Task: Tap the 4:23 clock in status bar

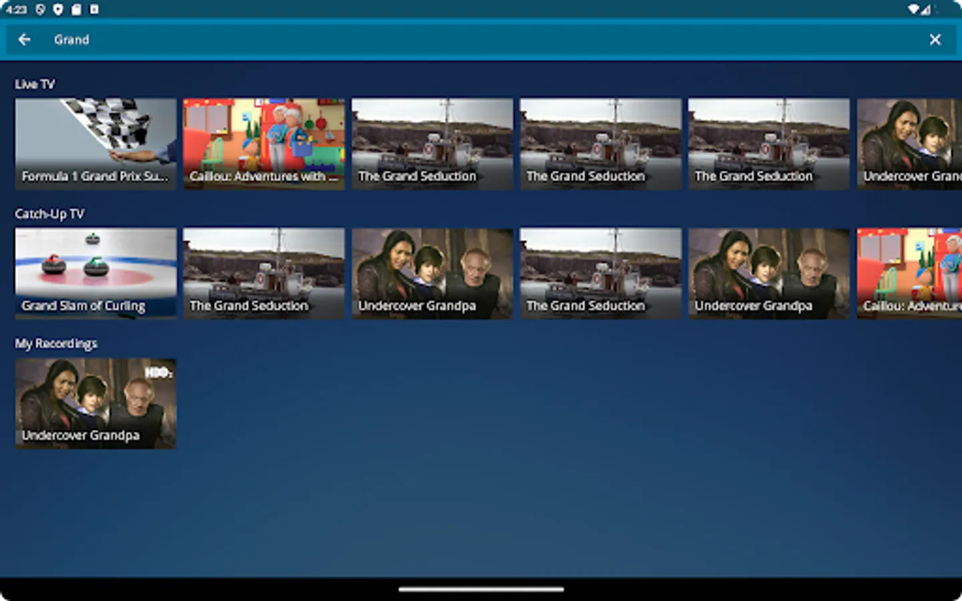Action: (16, 9)
